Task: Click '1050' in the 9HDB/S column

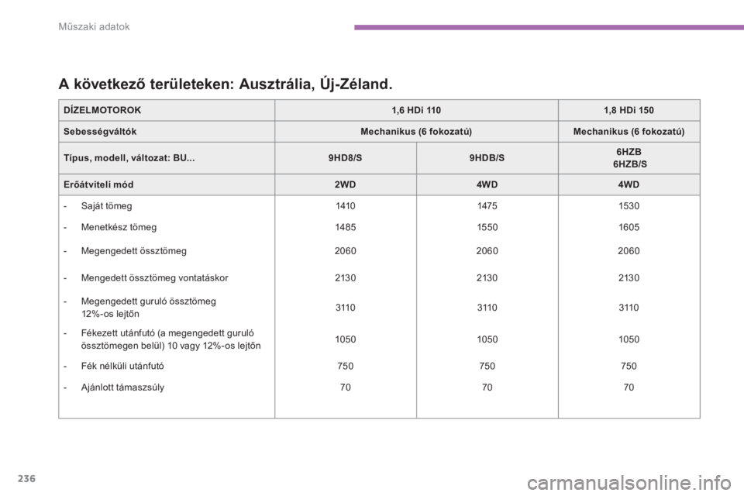Action: coord(487,339)
